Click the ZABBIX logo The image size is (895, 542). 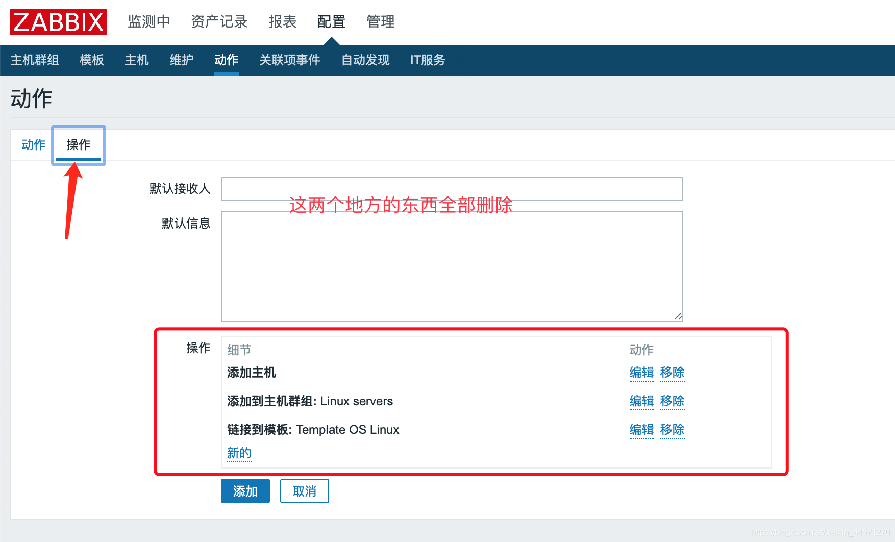59,22
